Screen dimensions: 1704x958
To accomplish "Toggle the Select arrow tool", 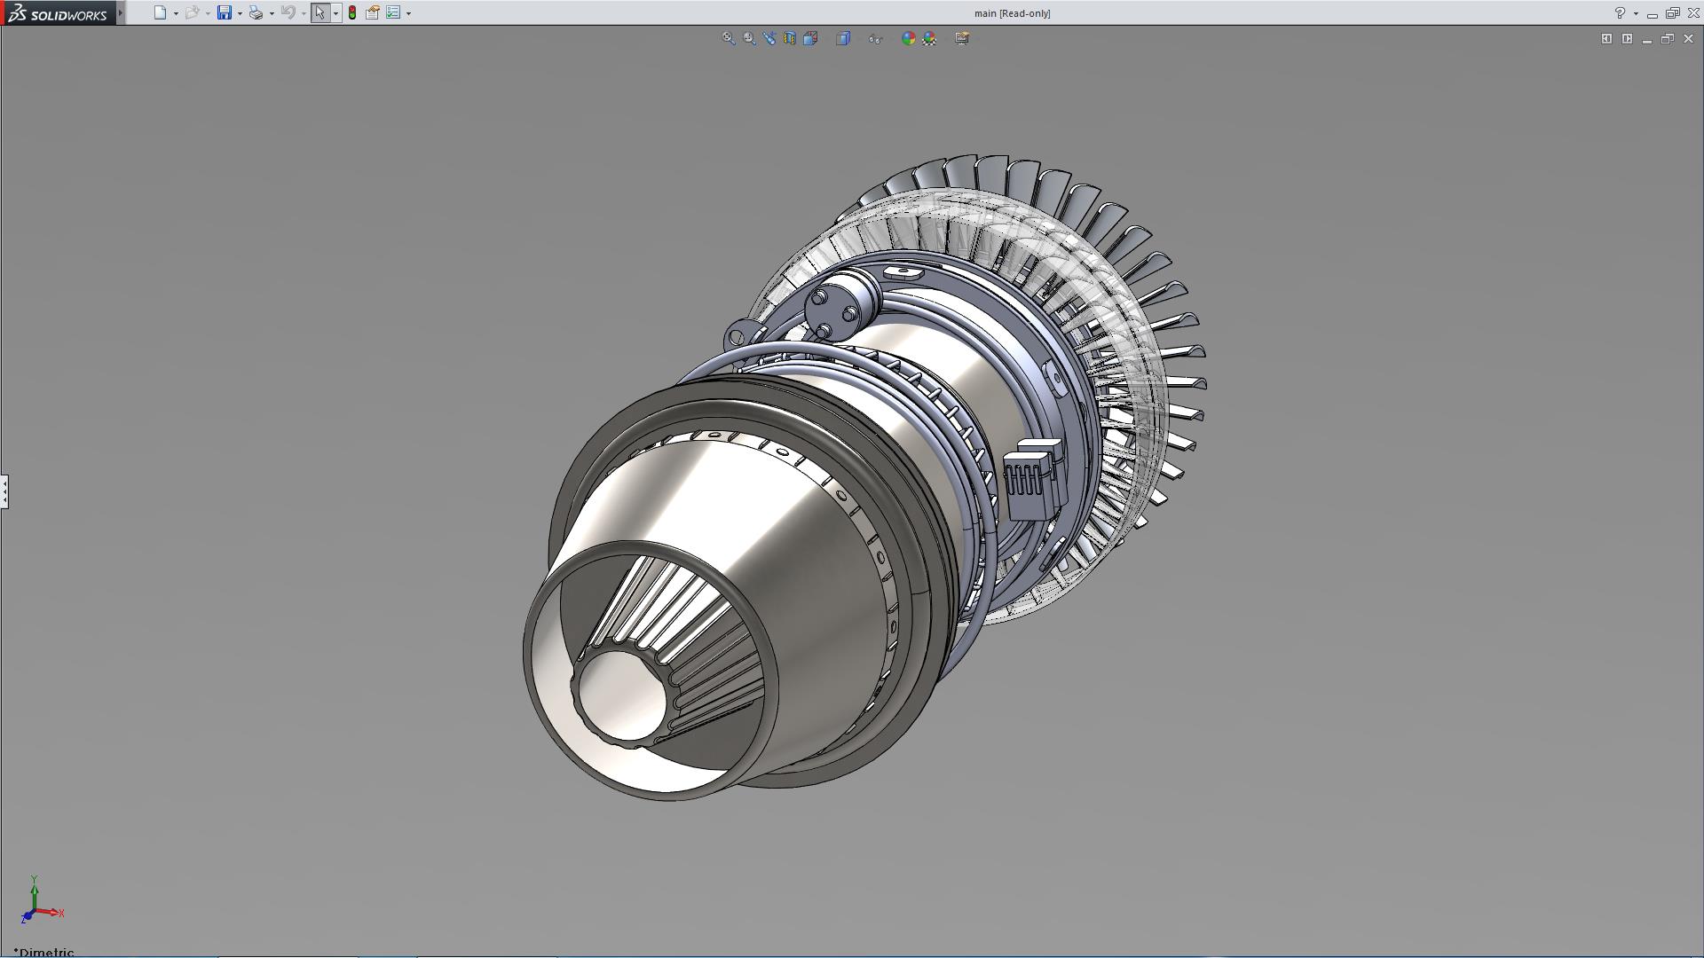I will pos(319,12).
